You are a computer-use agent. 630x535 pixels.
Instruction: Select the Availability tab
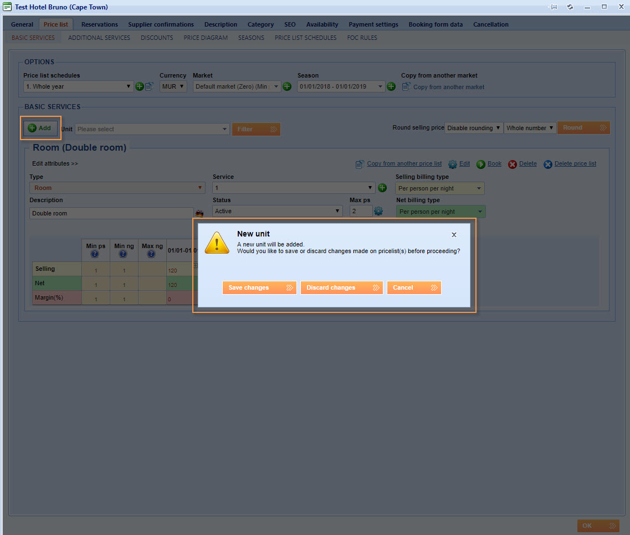point(322,24)
